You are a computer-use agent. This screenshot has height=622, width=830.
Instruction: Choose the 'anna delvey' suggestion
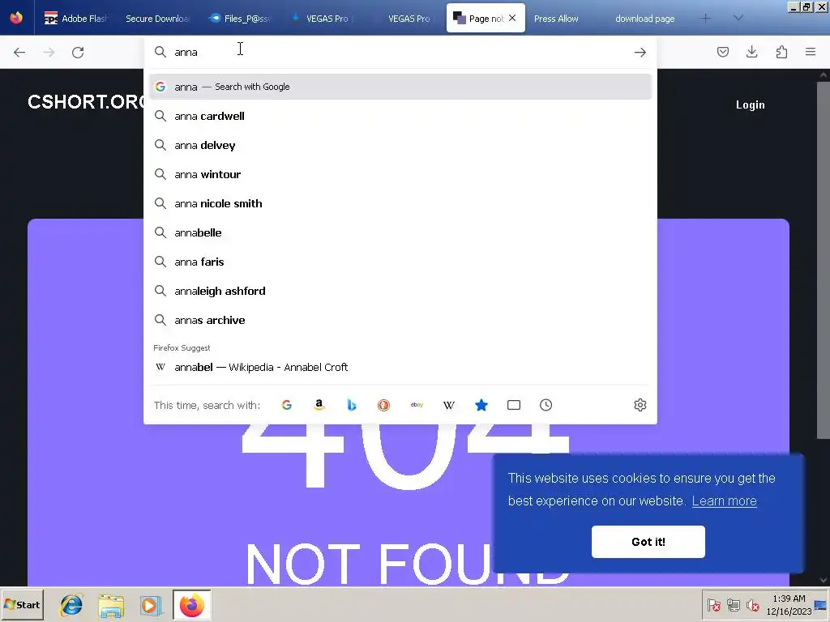pos(400,145)
